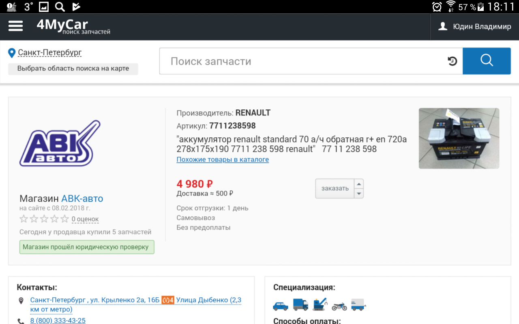Click the заказать order button

tap(335, 189)
